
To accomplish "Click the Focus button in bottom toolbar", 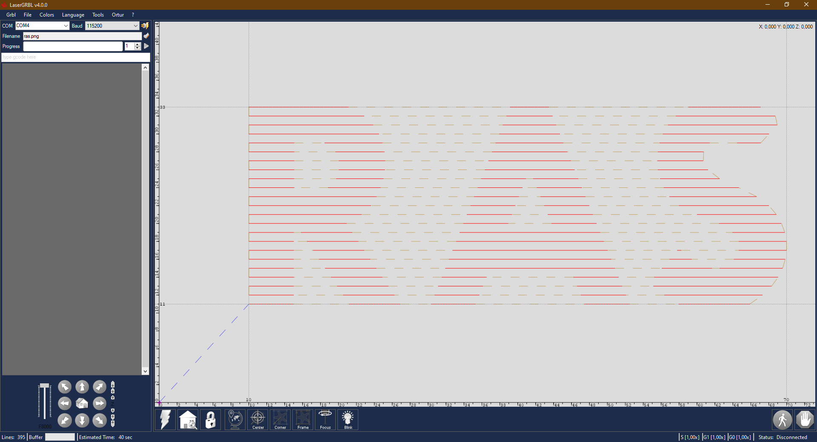I will pyautogui.click(x=325, y=420).
